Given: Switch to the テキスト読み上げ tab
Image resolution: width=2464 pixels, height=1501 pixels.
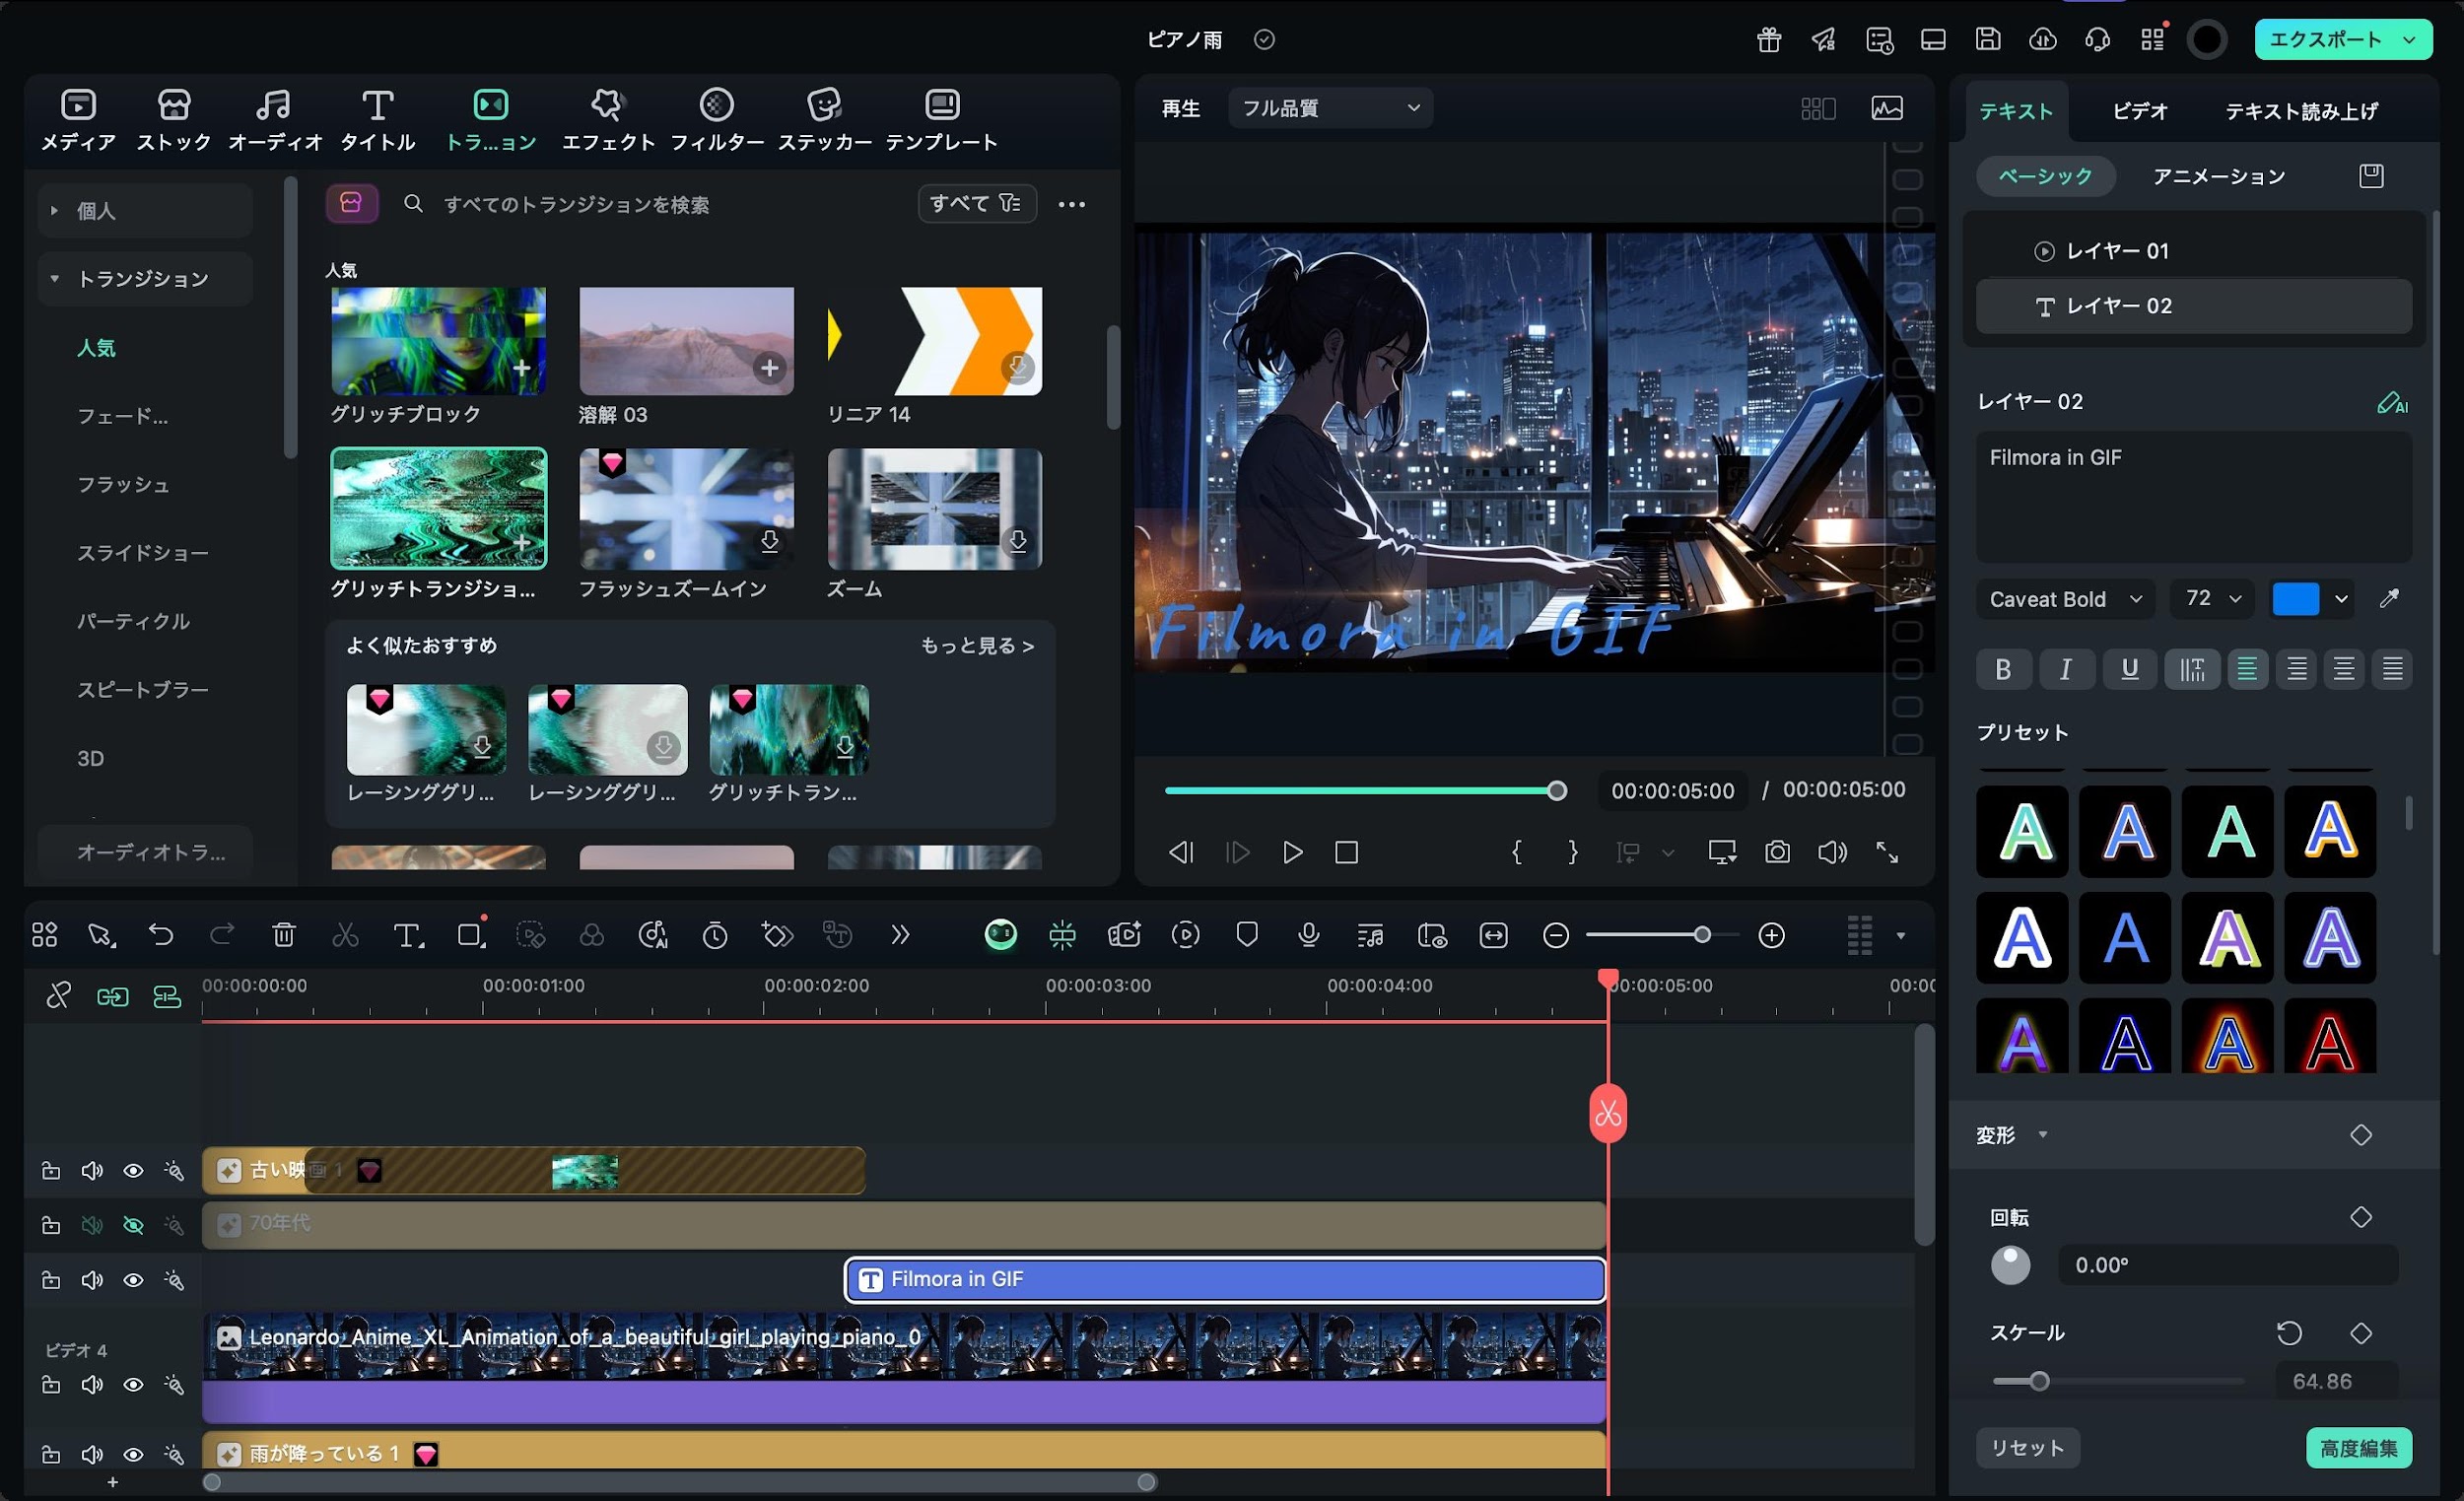Looking at the screenshot, I should [2301, 111].
